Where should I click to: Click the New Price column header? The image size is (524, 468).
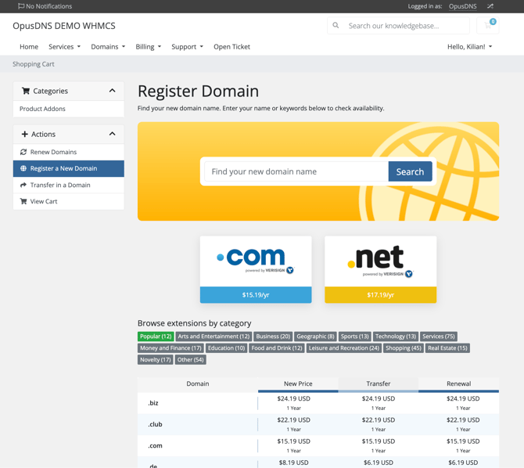[298, 383]
